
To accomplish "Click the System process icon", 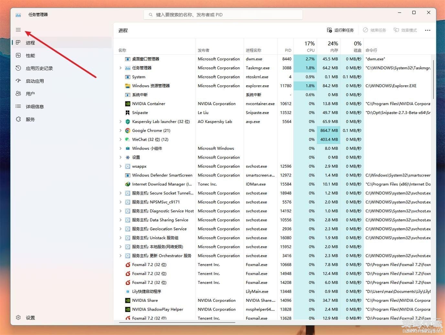I will (127, 77).
